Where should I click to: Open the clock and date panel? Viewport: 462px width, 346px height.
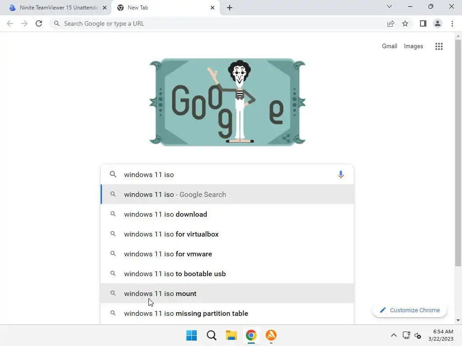441,335
